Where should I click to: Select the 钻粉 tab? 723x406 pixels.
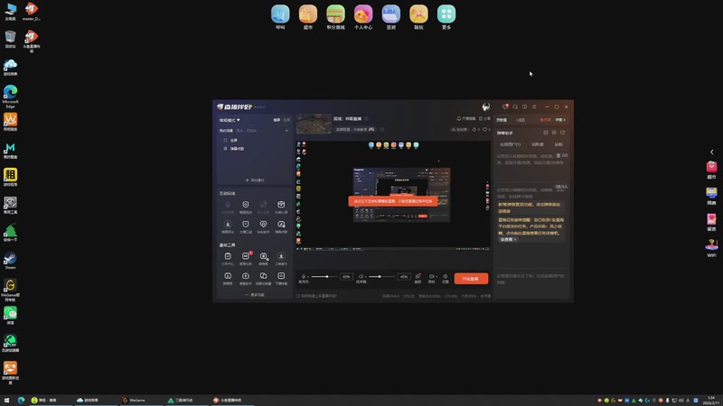(x=559, y=144)
